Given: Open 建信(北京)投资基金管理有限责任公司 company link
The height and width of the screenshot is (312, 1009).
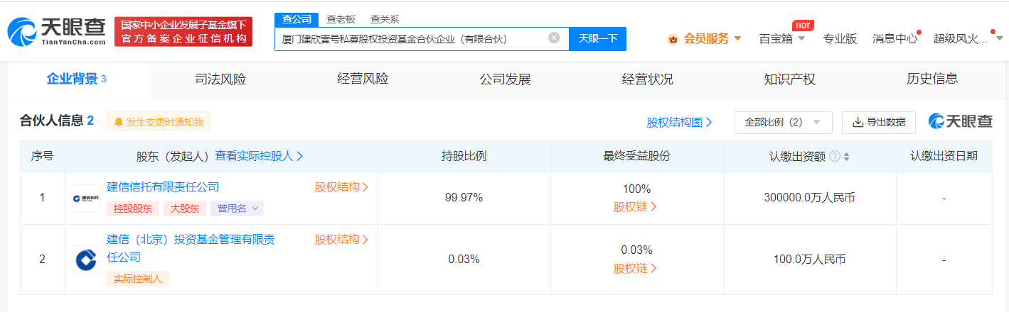Looking at the screenshot, I should tap(191, 249).
